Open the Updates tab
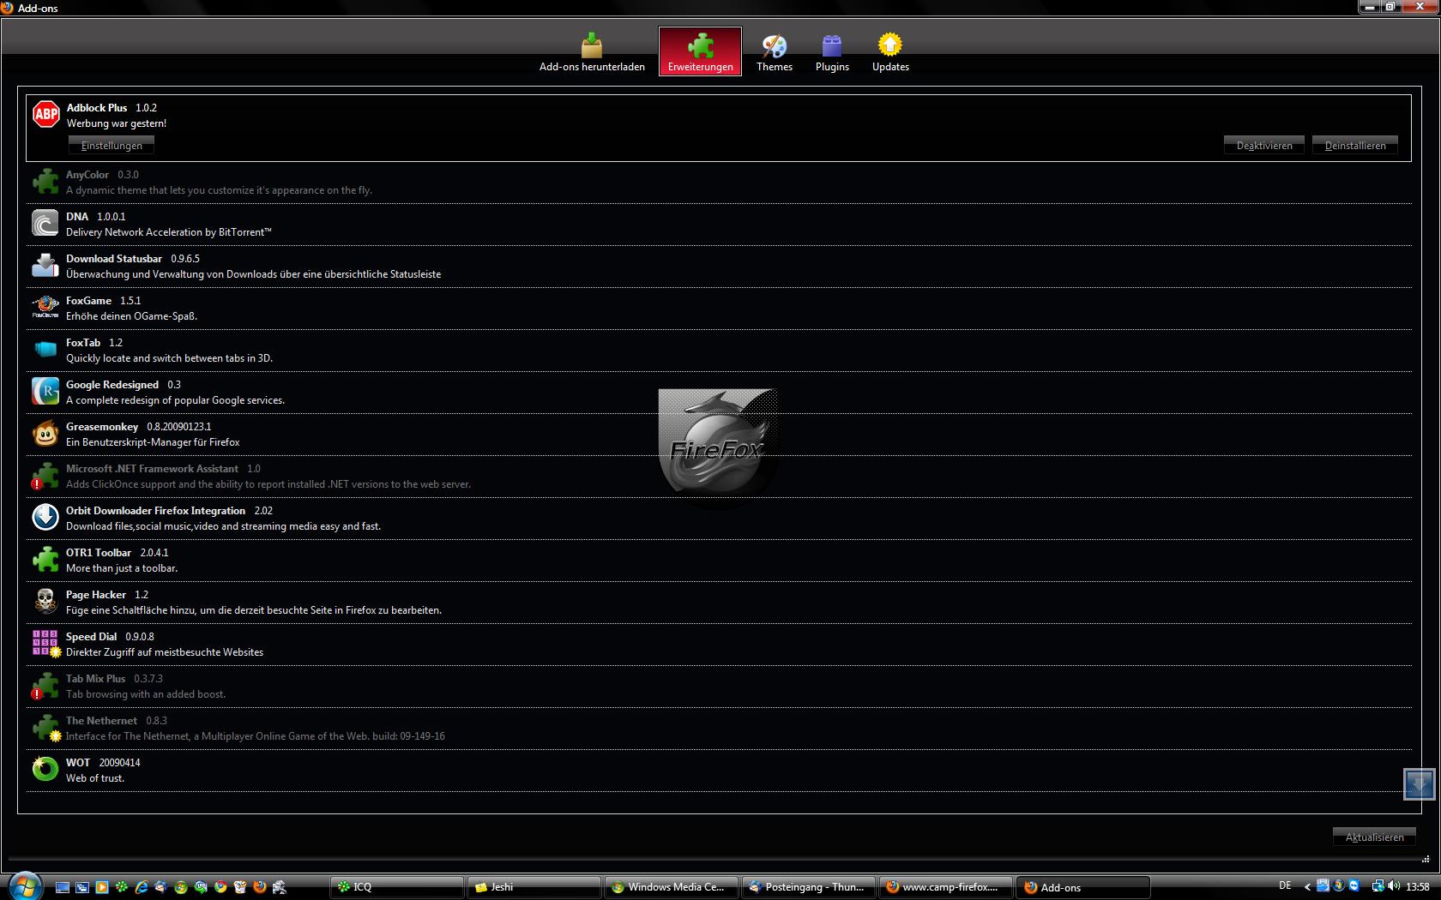 (890, 51)
